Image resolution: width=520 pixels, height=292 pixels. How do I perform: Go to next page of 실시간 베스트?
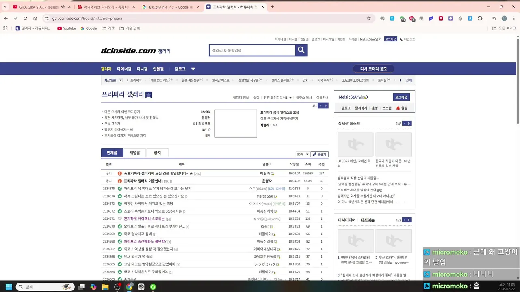[409, 123]
